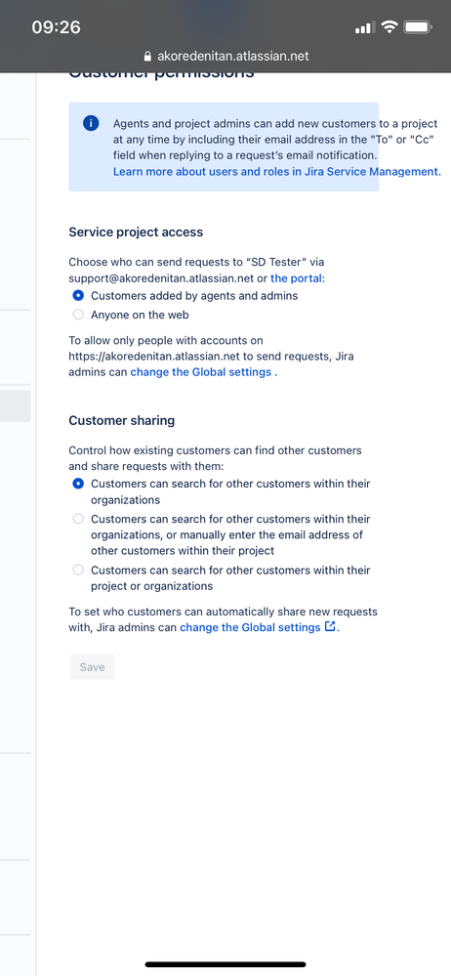The height and width of the screenshot is (976, 451).
Task: Select the Anyone on the web radio button
Action: [78, 315]
